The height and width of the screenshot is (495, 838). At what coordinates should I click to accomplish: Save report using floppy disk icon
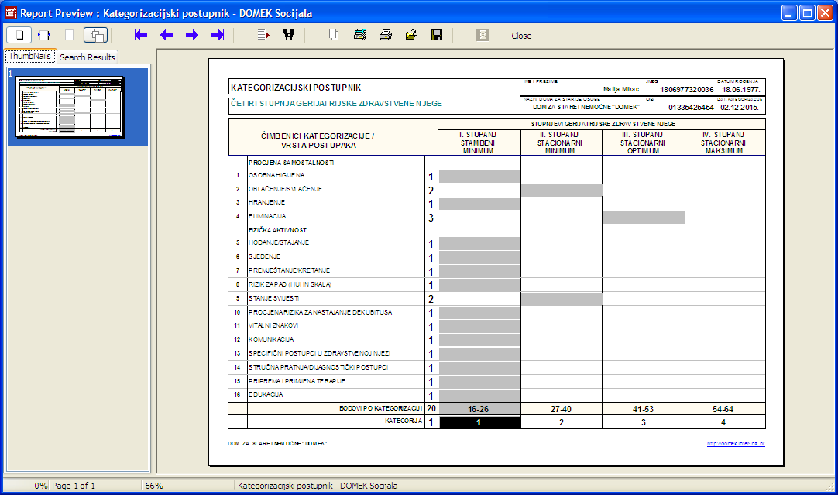click(437, 35)
